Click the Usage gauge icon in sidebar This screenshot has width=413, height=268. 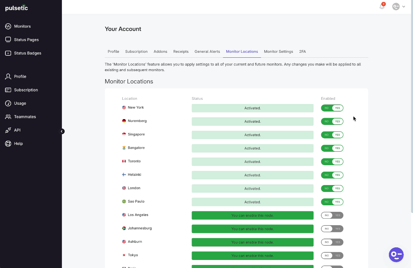point(8,104)
